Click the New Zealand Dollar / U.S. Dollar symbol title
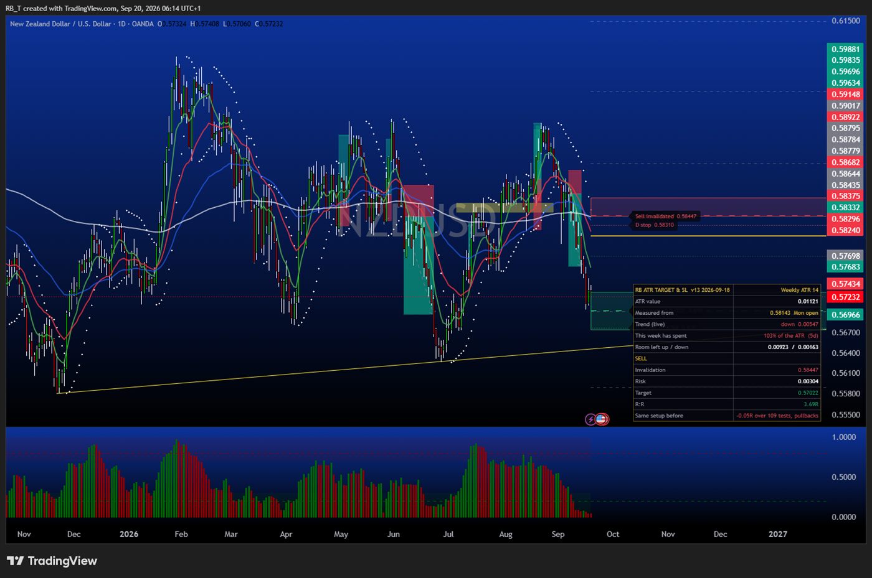The width and height of the screenshot is (872, 578). [60, 24]
